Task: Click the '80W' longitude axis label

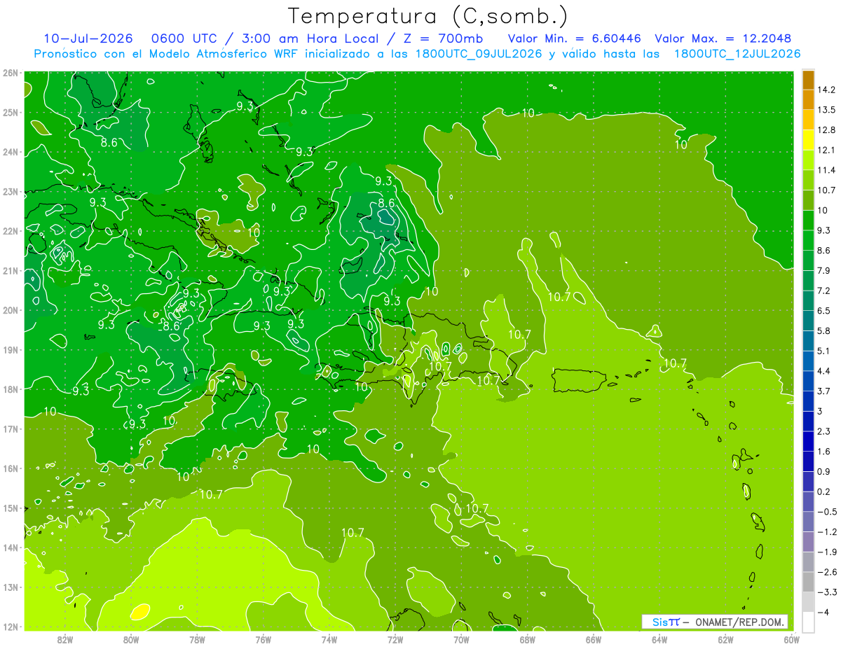Action: [131, 639]
